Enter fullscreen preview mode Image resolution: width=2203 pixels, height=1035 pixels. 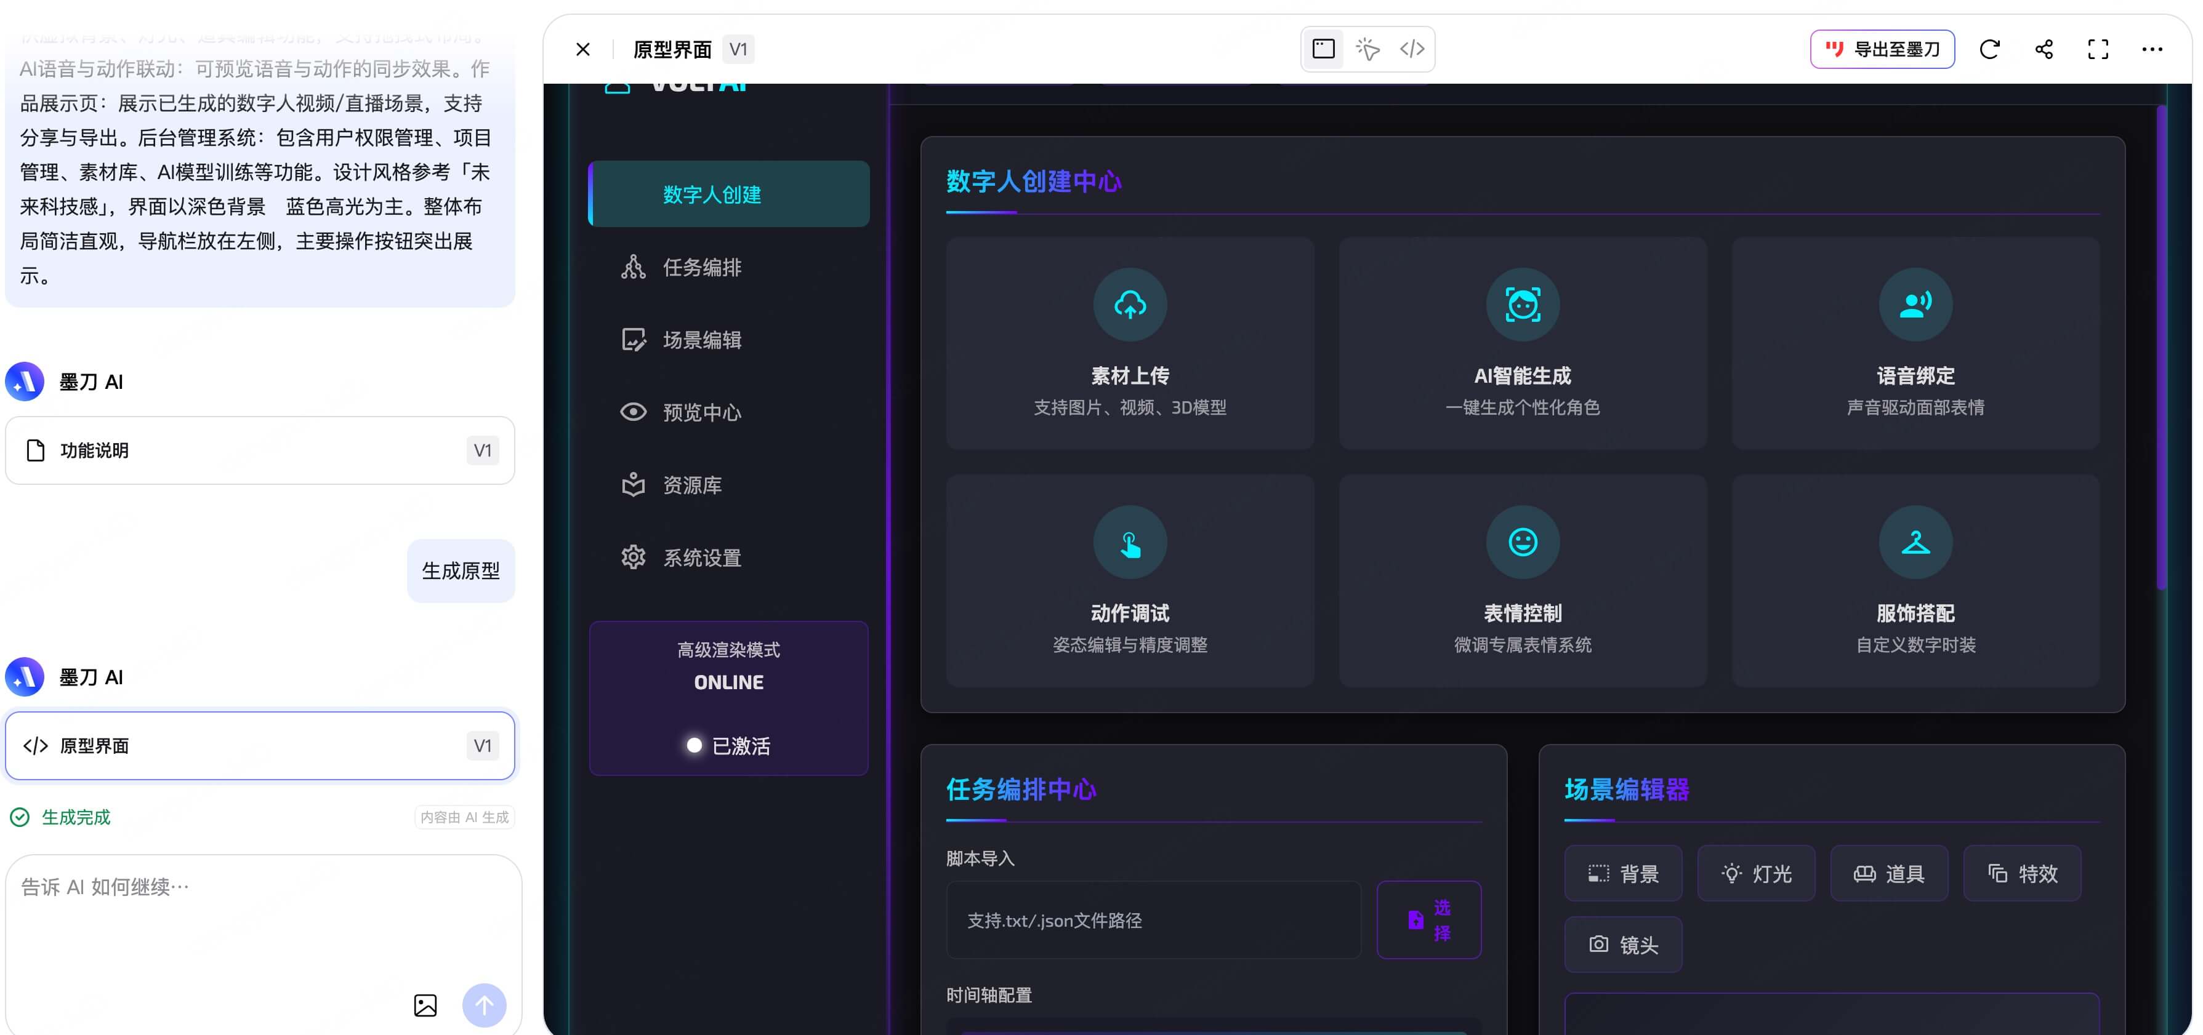point(2098,50)
